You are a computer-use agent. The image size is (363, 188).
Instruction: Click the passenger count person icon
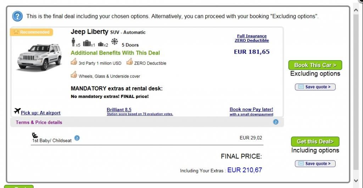click(73, 42)
